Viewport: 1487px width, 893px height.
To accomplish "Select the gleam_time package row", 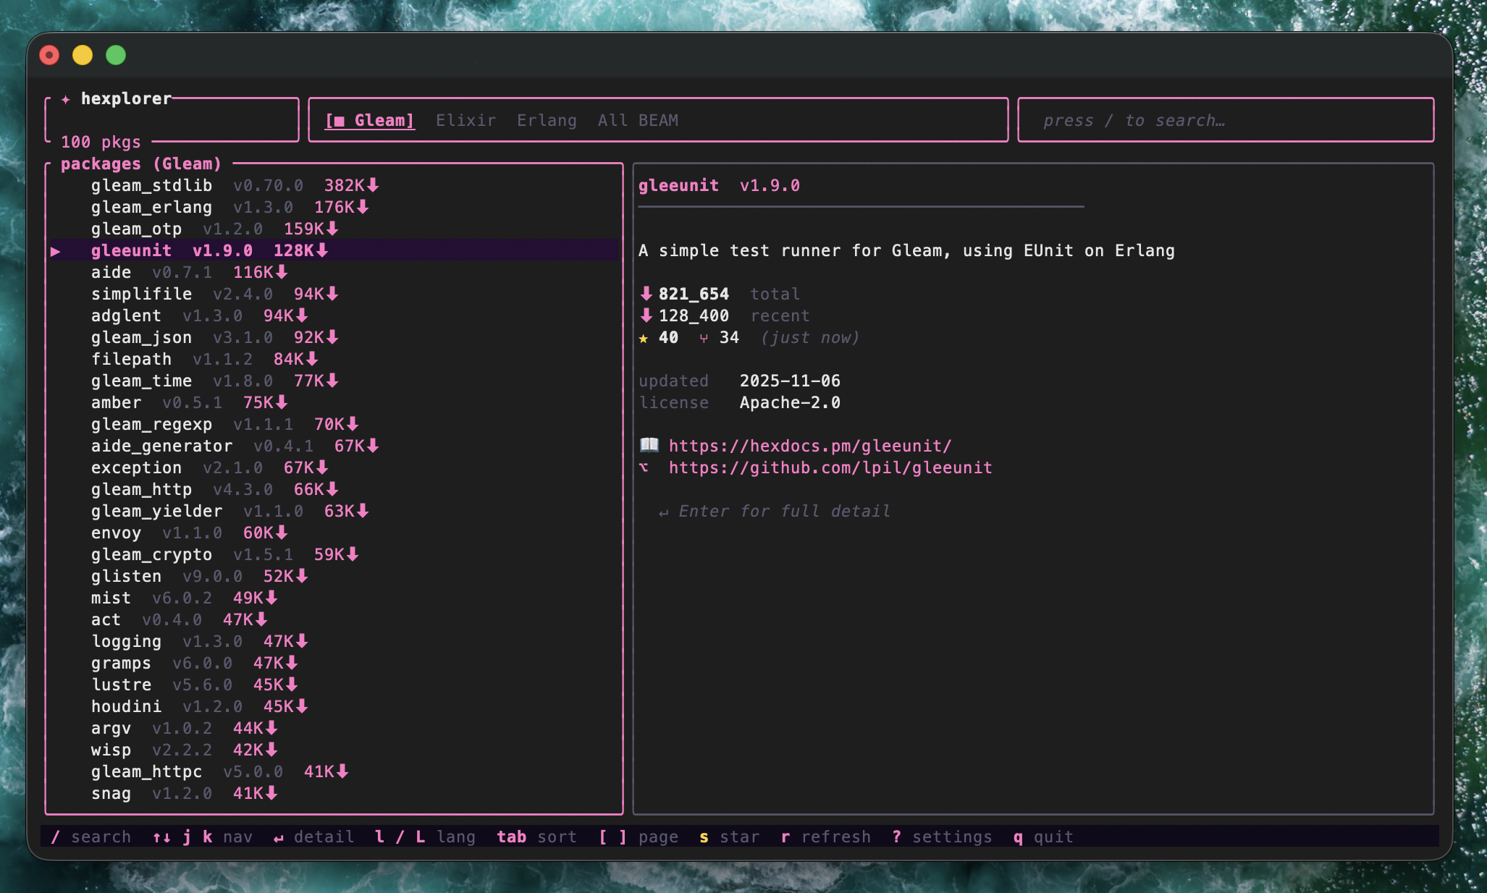I will coord(334,381).
